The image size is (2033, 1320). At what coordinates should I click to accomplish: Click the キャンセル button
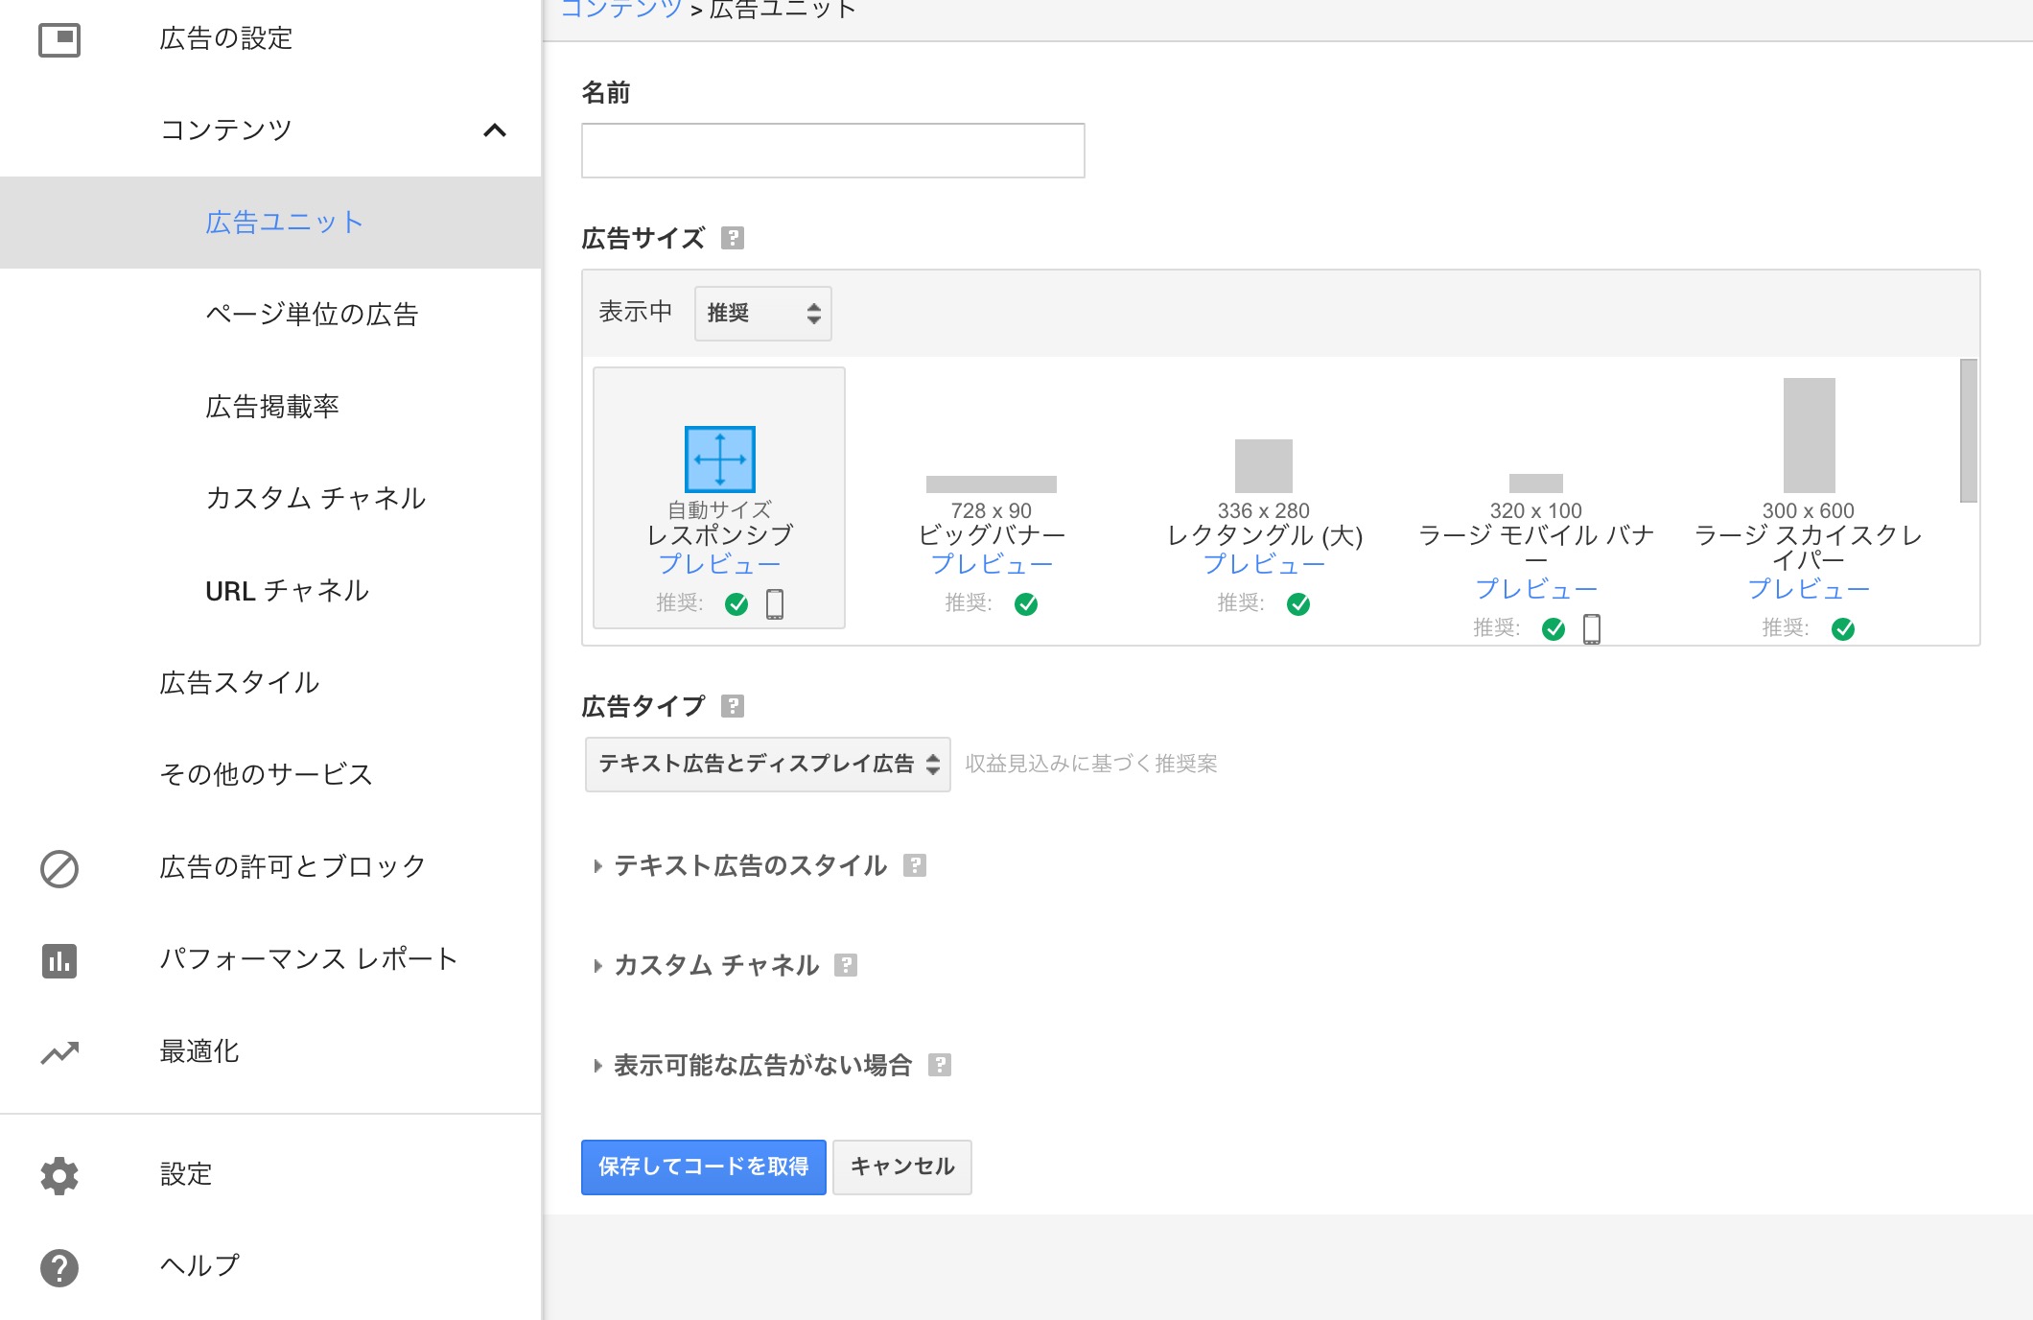[x=902, y=1167]
